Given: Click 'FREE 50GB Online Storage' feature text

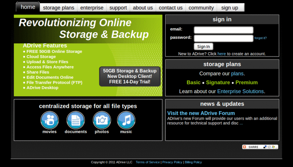Looking at the screenshot, I should pos(54,51).
